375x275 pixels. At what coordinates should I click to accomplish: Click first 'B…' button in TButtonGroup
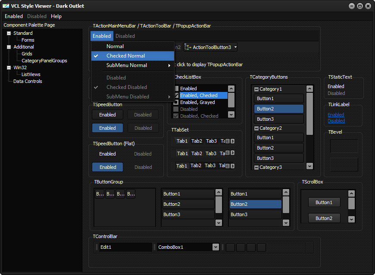tap(100, 194)
